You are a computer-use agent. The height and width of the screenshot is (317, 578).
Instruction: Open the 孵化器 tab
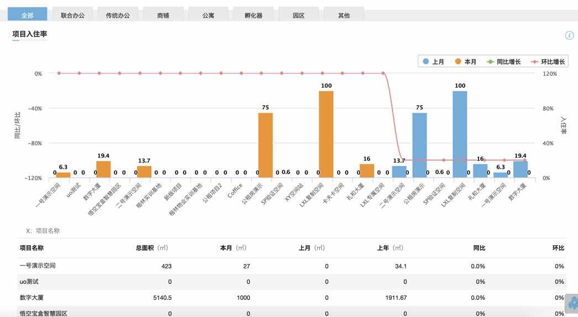pos(253,15)
